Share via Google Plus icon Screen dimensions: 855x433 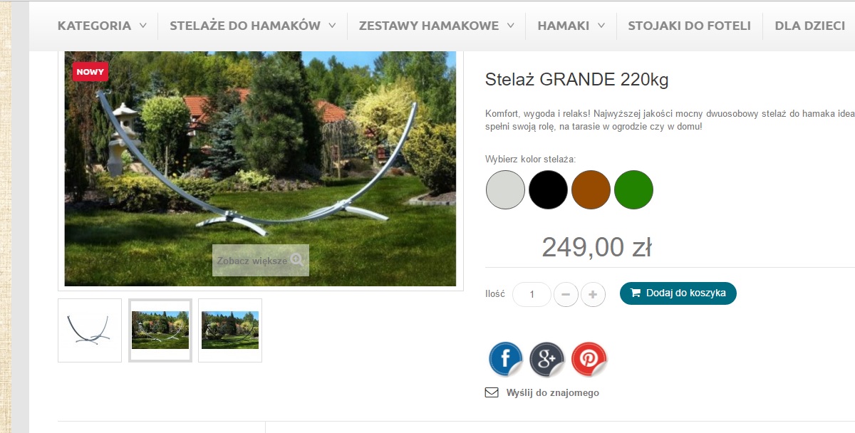[547, 360]
